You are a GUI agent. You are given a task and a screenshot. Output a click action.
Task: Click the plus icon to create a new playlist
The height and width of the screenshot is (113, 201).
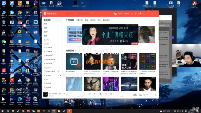point(60,68)
